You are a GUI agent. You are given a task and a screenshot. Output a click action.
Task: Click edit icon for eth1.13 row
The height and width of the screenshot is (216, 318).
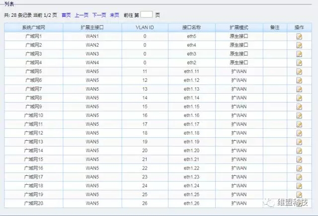299,89
